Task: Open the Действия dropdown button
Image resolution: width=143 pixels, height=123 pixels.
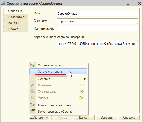Action: coord(39,118)
